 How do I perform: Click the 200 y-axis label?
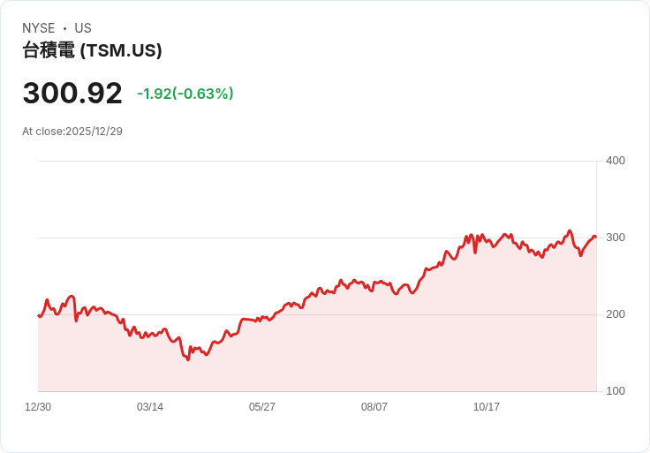pos(615,314)
